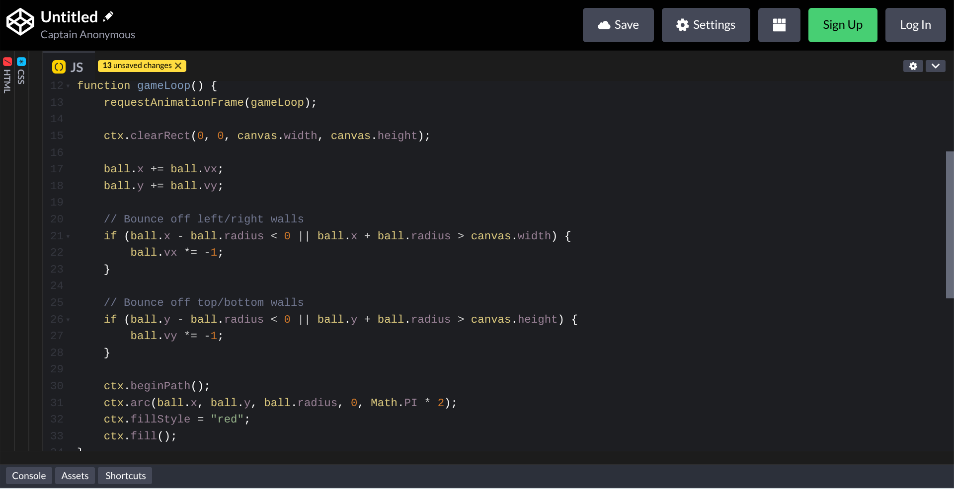
Task: Open the Assets panel
Action: [75, 476]
